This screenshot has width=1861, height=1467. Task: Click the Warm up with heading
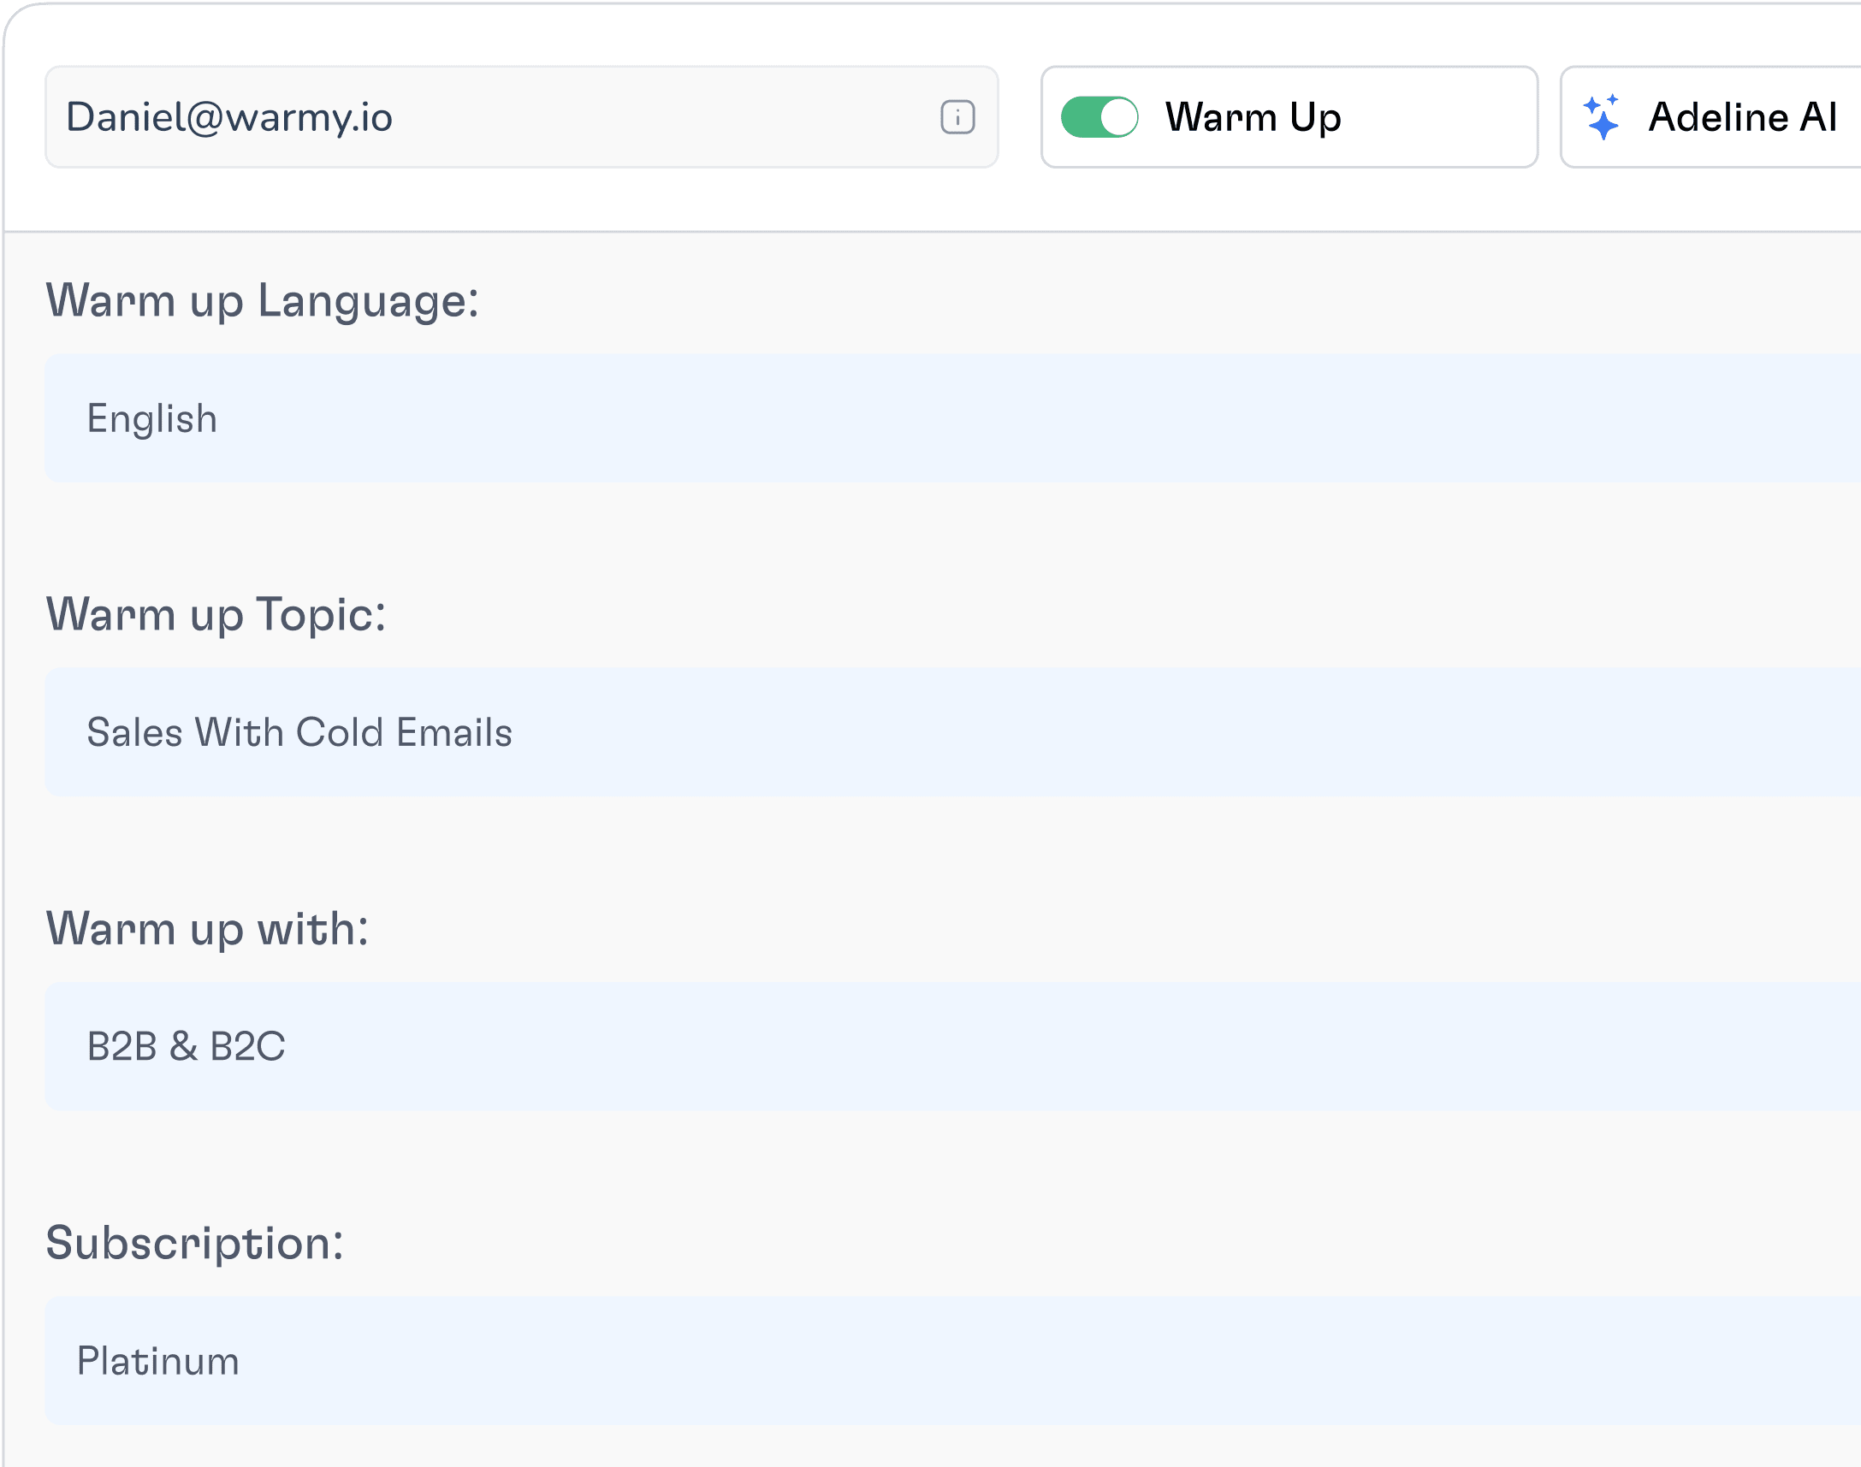[207, 929]
